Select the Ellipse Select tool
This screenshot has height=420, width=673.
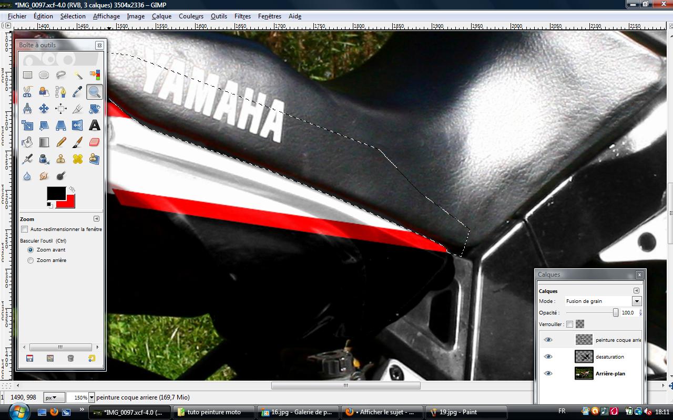click(44, 75)
